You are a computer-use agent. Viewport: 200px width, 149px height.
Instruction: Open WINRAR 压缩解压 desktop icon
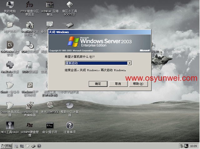pyautogui.click(x=50, y=8)
